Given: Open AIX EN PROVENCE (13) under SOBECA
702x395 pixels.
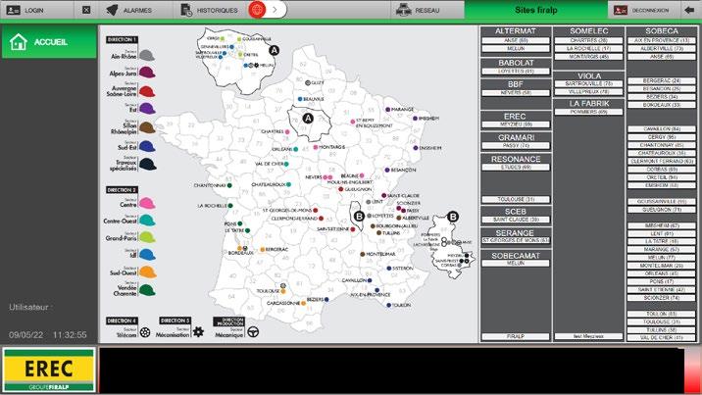Looking at the screenshot, I should tap(661, 40).
